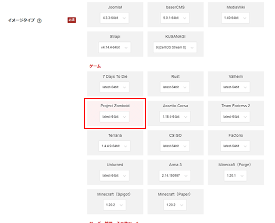This screenshot has height=223, width=275.
Task: Choose the Project Zomboid card title
Action: click(115, 106)
